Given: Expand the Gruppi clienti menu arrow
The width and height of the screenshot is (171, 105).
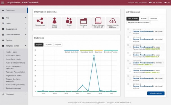Looking at the screenshot, I should (x=26, y=29).
